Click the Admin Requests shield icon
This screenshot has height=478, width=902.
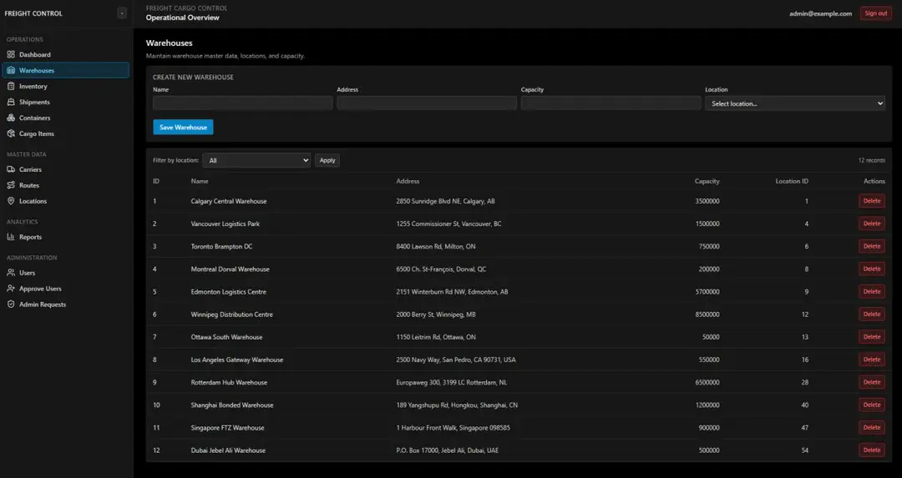pyautogui.click(x=11, y=304)
